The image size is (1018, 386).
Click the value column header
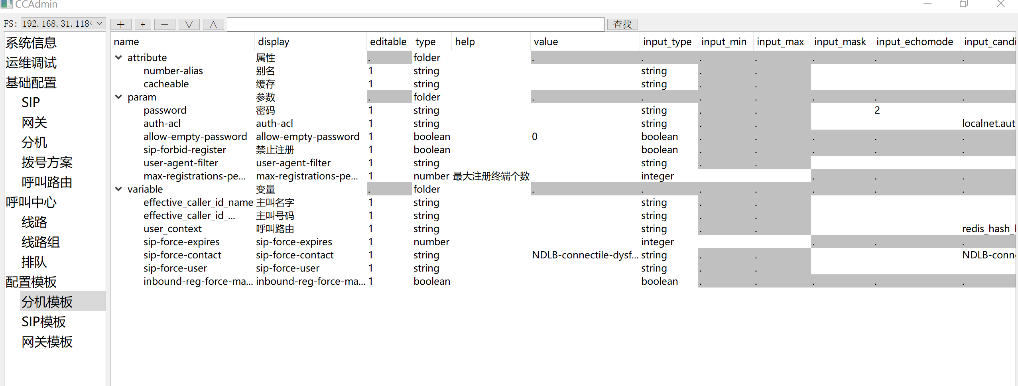tap(585, 42)
